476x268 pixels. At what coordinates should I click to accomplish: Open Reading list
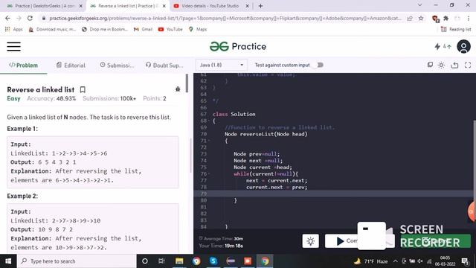(x=456, y=29)
